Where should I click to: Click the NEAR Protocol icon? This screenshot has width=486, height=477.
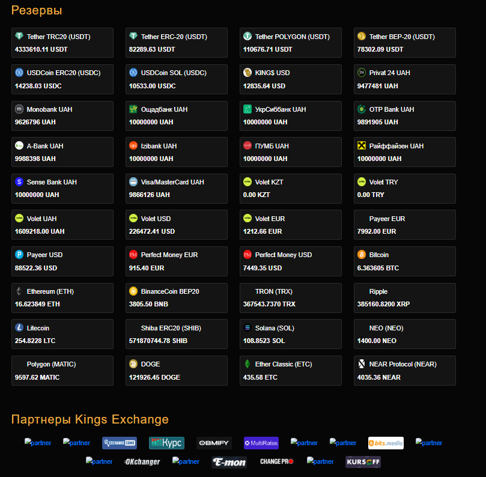click(x=362, y=364)
